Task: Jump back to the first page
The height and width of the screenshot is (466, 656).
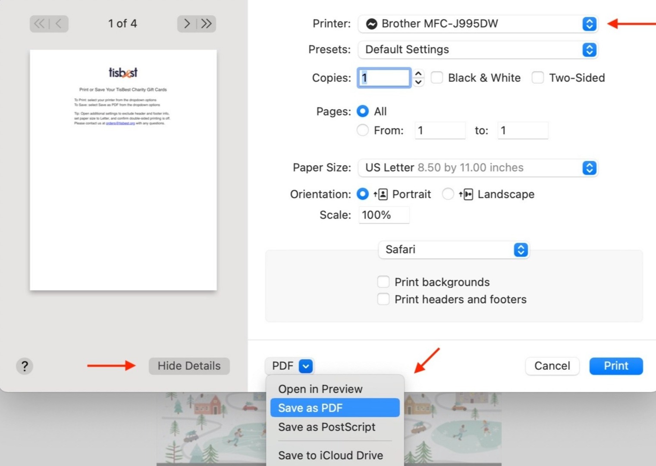Action: click(39, 24)
